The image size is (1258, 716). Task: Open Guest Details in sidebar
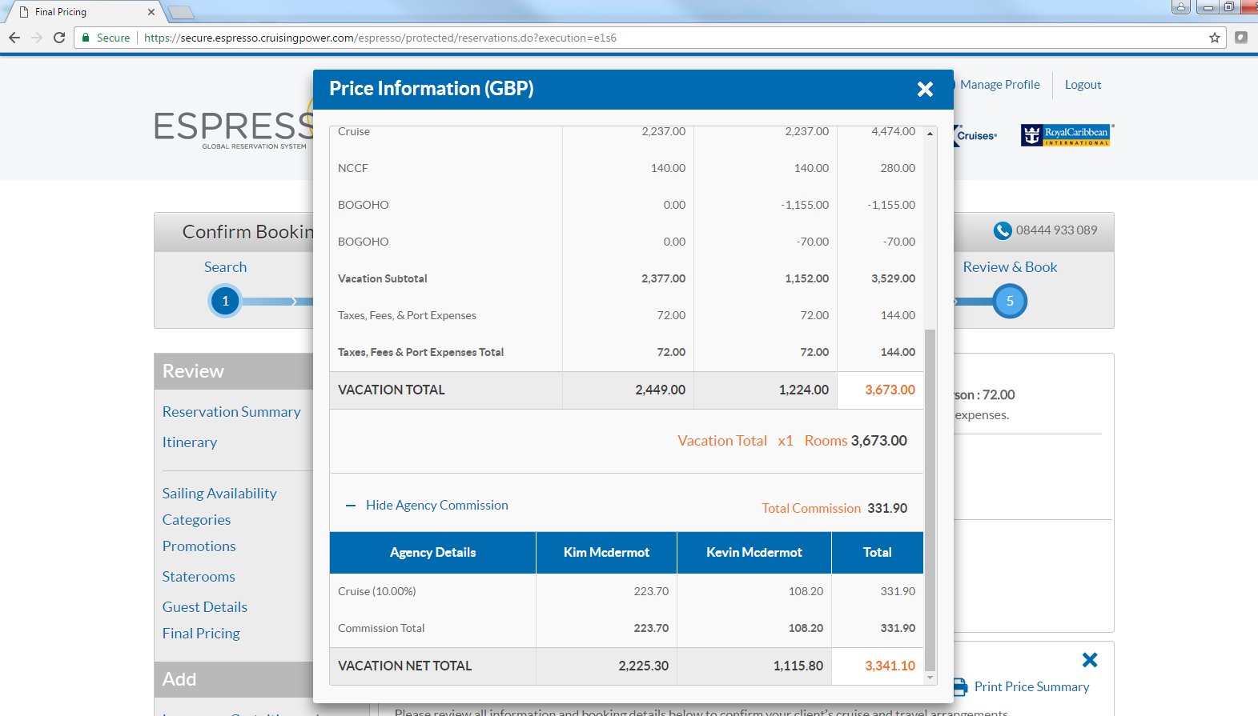[205, 607]
